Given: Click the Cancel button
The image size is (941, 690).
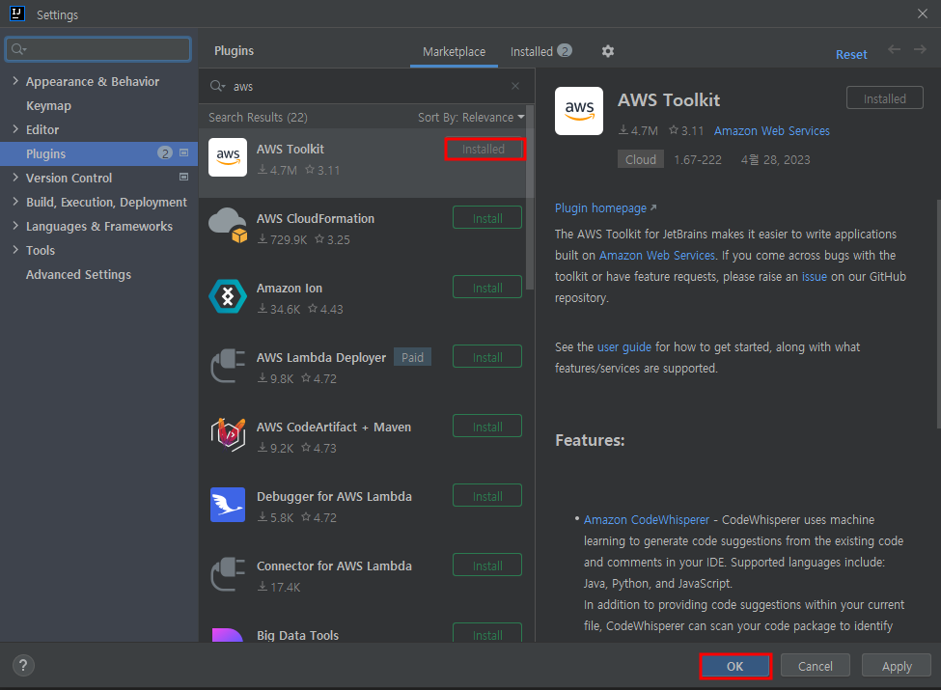Looking at the screenshot, I should coord(815,666).
